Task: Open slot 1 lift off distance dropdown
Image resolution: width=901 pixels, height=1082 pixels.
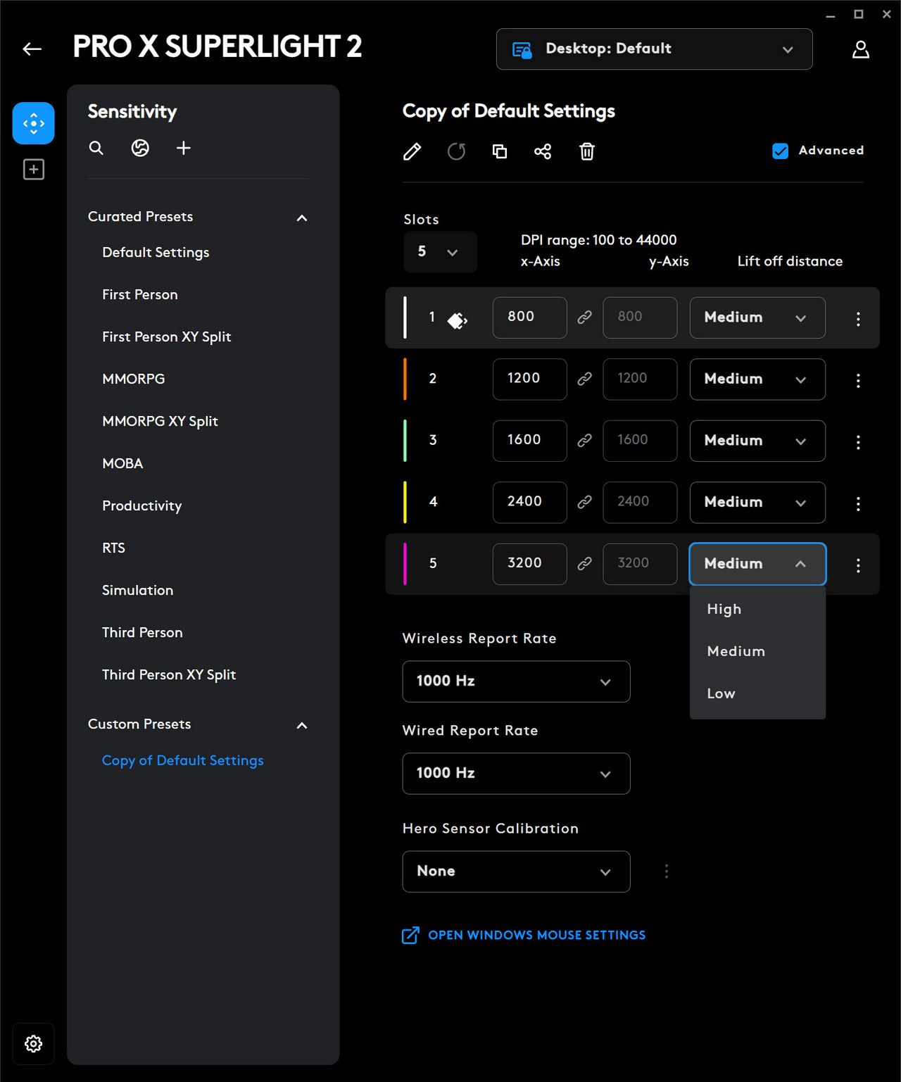Action: [x=757, y=317]
